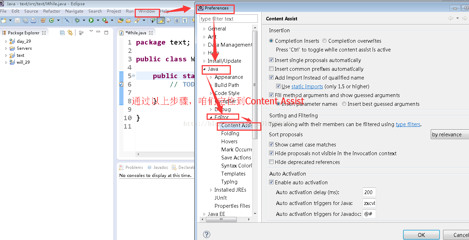Click the Save toolbar icon
Screen dimensions: 469x240
(17, 20)
